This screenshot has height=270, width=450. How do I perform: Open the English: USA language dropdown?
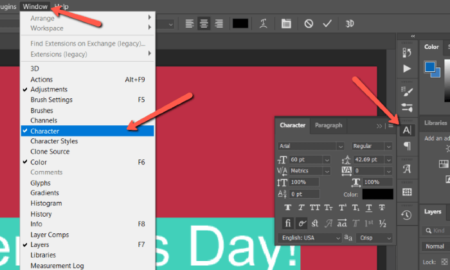point(311,238)
